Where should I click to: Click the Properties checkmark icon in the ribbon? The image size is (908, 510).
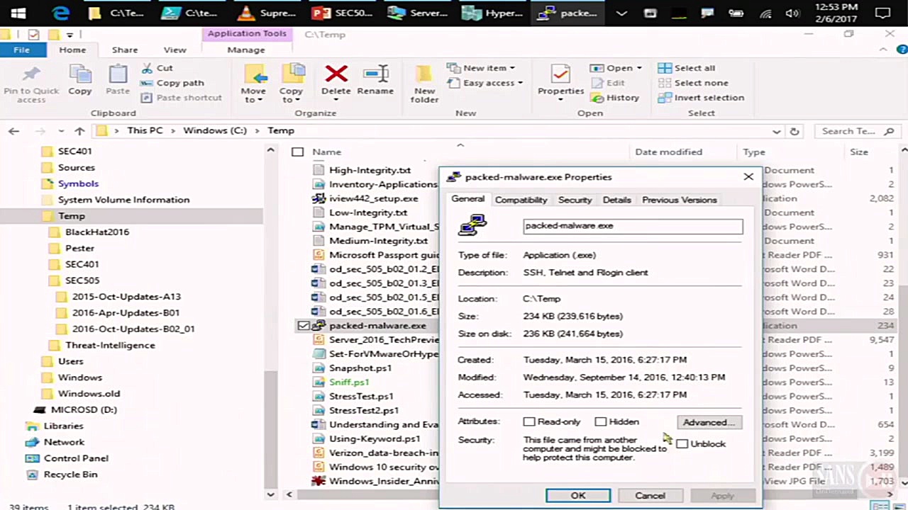pos(560,74)
